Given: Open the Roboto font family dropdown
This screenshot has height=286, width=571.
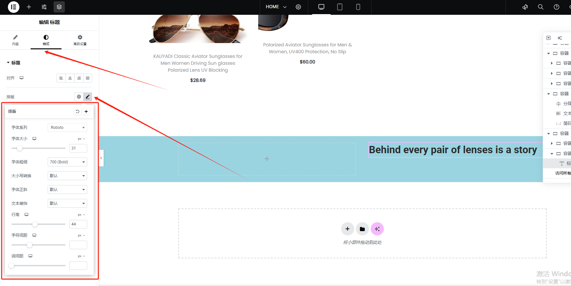Looking at the screenshot, I should pos(67,128).
